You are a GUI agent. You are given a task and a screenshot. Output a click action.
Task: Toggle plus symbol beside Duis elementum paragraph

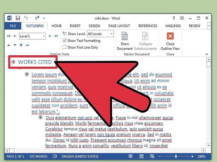(x=41, y=117)
